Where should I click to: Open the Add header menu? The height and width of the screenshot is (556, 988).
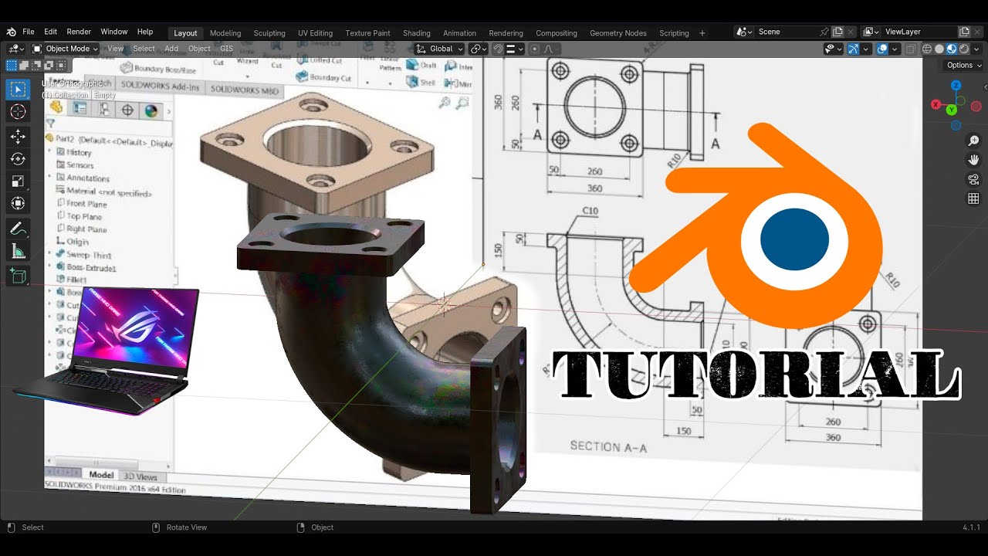tap(171, 49)
